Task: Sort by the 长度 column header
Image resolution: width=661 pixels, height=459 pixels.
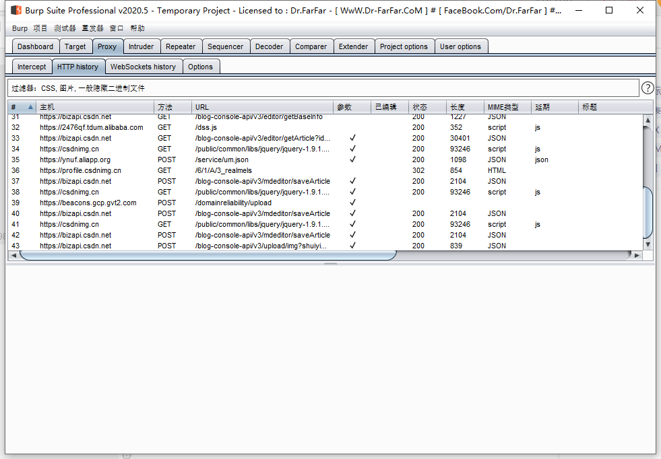Action: pyautogui.click(x=465, y=107)
